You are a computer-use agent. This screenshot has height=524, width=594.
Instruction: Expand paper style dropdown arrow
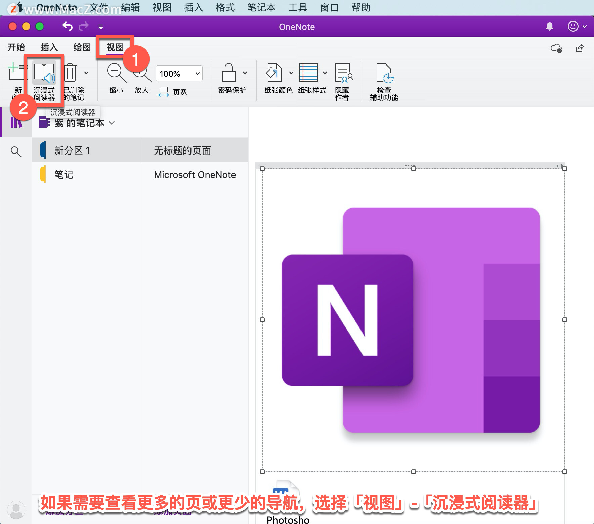pos(325,73)
